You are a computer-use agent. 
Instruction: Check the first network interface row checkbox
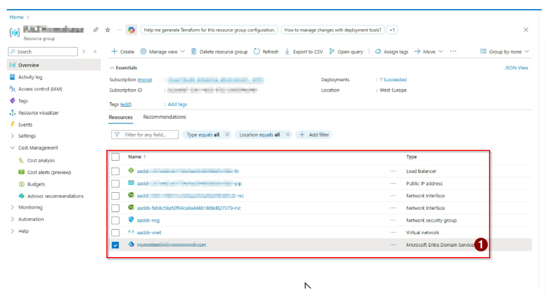pos(115,196)
